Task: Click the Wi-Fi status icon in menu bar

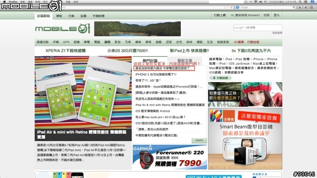Action: click(256, 1)
